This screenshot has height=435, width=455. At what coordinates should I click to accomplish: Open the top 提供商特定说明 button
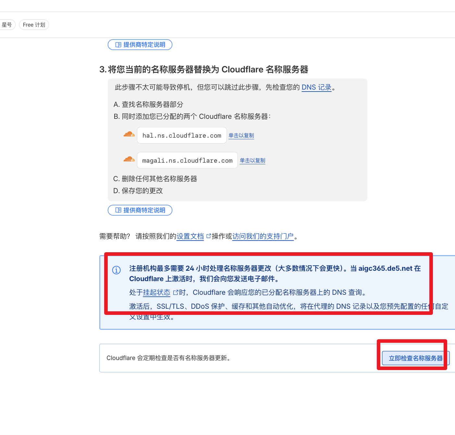coord(140,45)
